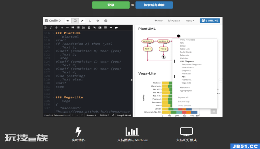Click the blue 探索所有功能 button
The width and height of the screenshot is (260, 149).
(x=154, y=5)
